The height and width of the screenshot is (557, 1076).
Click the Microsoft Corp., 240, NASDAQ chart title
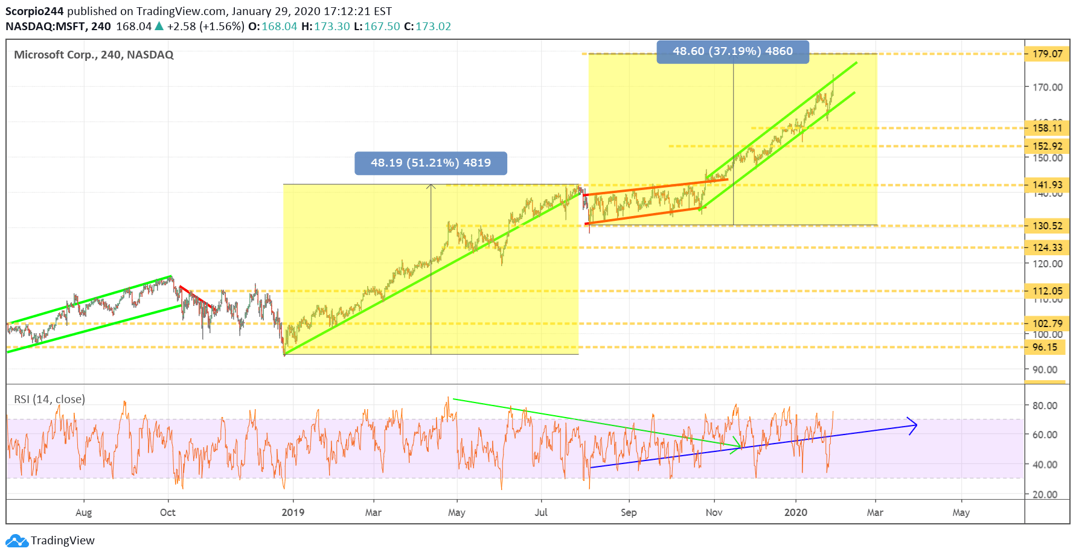tap(94, 55)
